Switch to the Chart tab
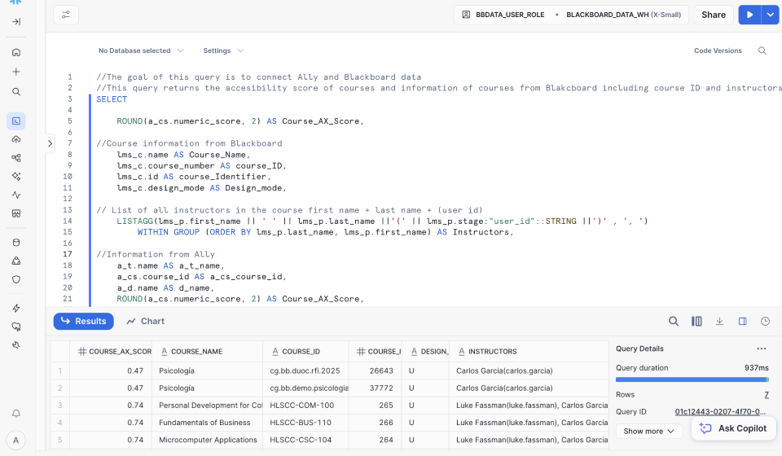 (145, 322)
